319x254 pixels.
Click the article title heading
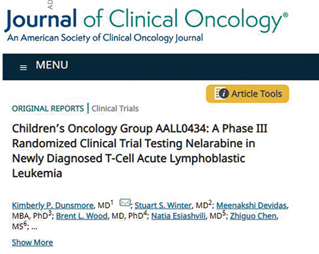coord(140,151)
